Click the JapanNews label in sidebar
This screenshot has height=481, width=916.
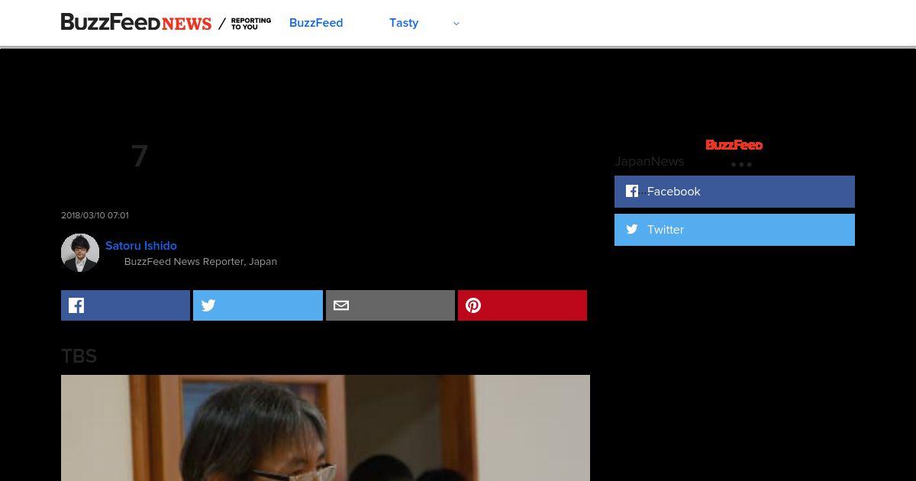click(650, 161)
